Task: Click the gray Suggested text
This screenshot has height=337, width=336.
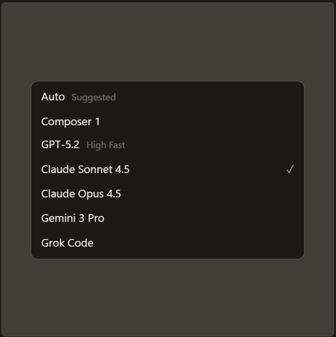Action: click(94, 98)
